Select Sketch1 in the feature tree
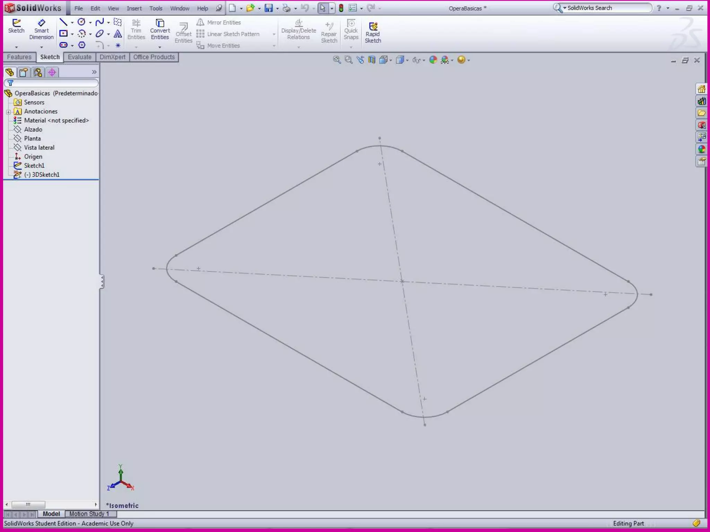The image size is (710, 532). point(34,166)
